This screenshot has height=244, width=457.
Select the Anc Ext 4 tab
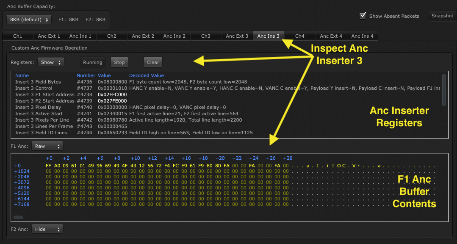pos(331,36)
